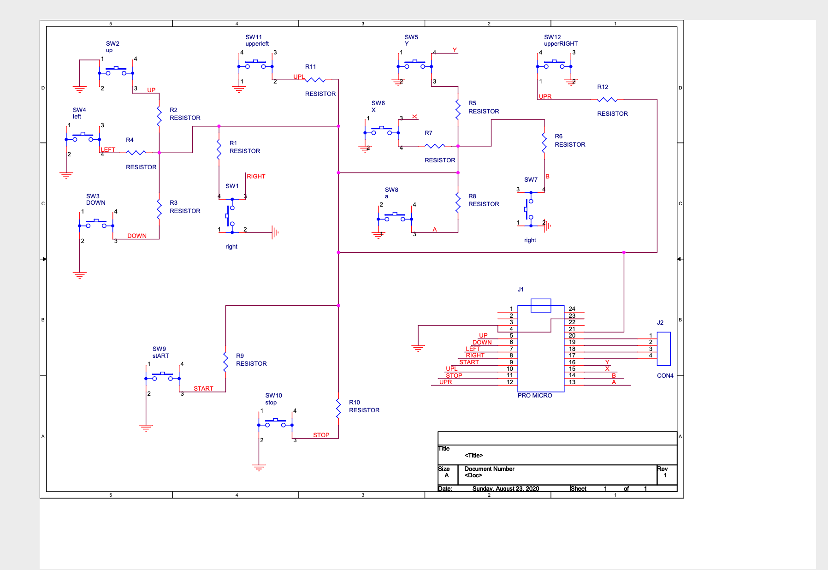Viewport: 828px width, 570px height.
Task: Click the 'stART' value text under SW9
Action: coord(160,356)
